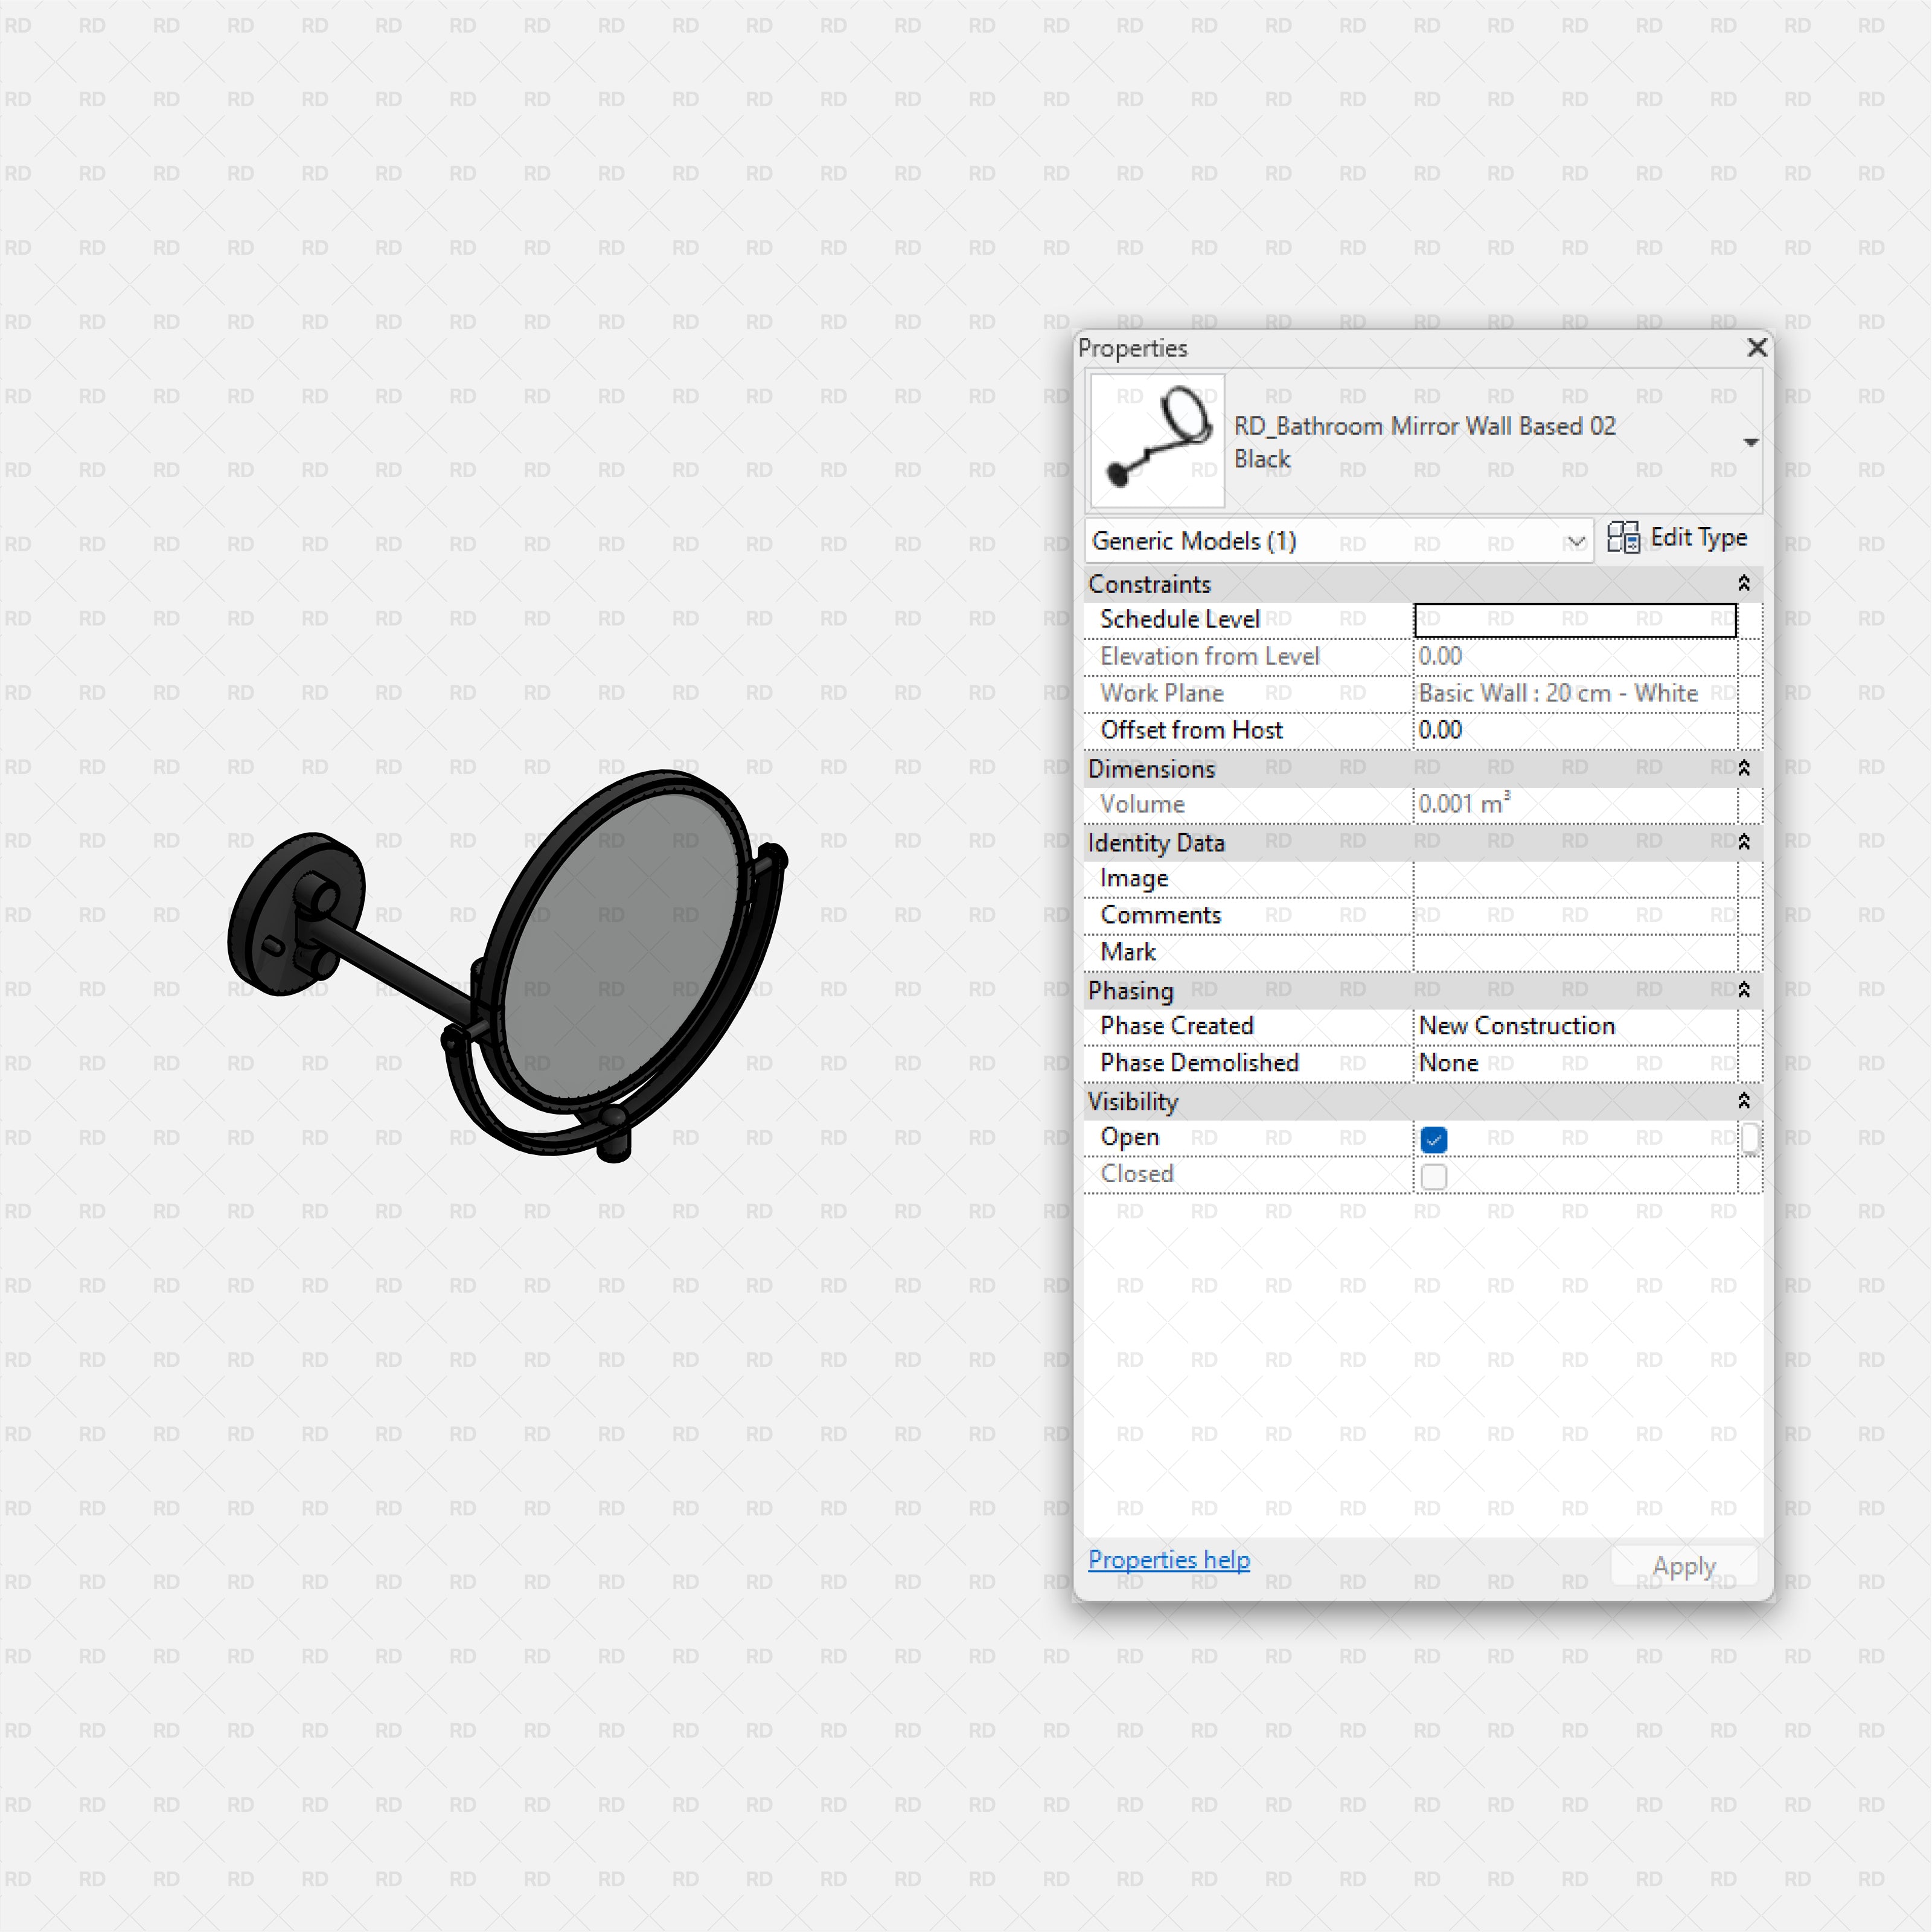
Task: Collapse the Constraints section
Action: tap(1743, 583)
